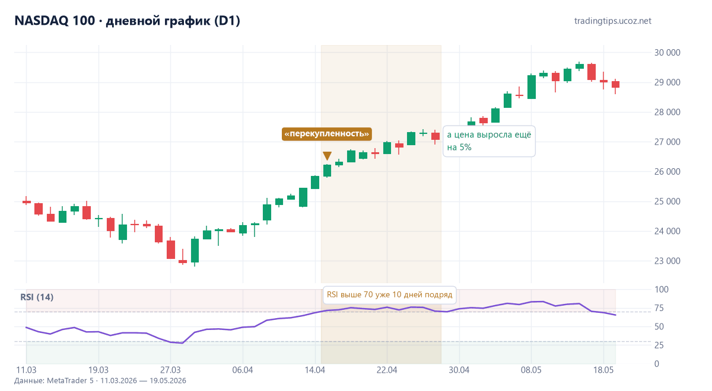Screen dimensions: 712x391
Task: Click the tall green candle near 08.05
Action: 532,86
